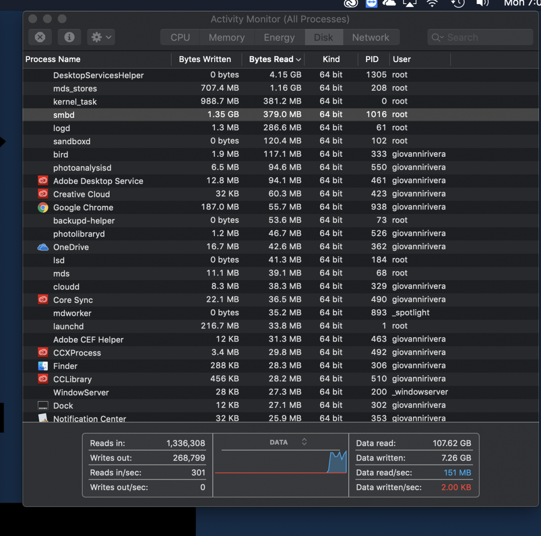Open the TeamViewer menu bar icon

372,3
